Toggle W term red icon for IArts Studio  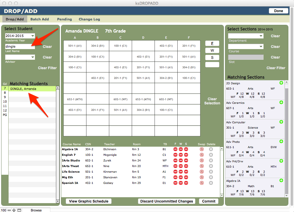click(181, 161)
